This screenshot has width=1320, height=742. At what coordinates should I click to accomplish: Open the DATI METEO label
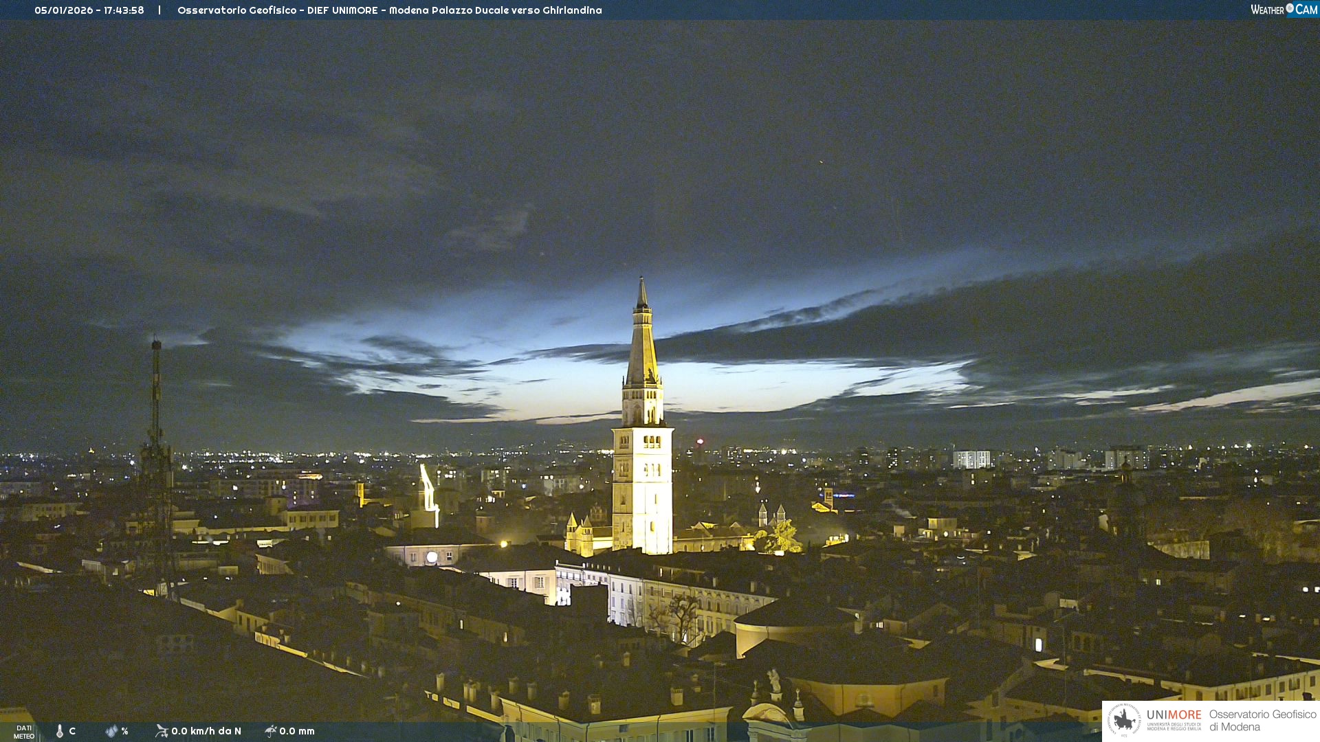(23, 732)
